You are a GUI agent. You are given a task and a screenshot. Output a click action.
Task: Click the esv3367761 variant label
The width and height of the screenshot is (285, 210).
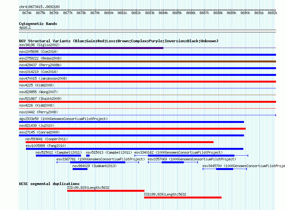pyautogui.click(x=101, y=159)
